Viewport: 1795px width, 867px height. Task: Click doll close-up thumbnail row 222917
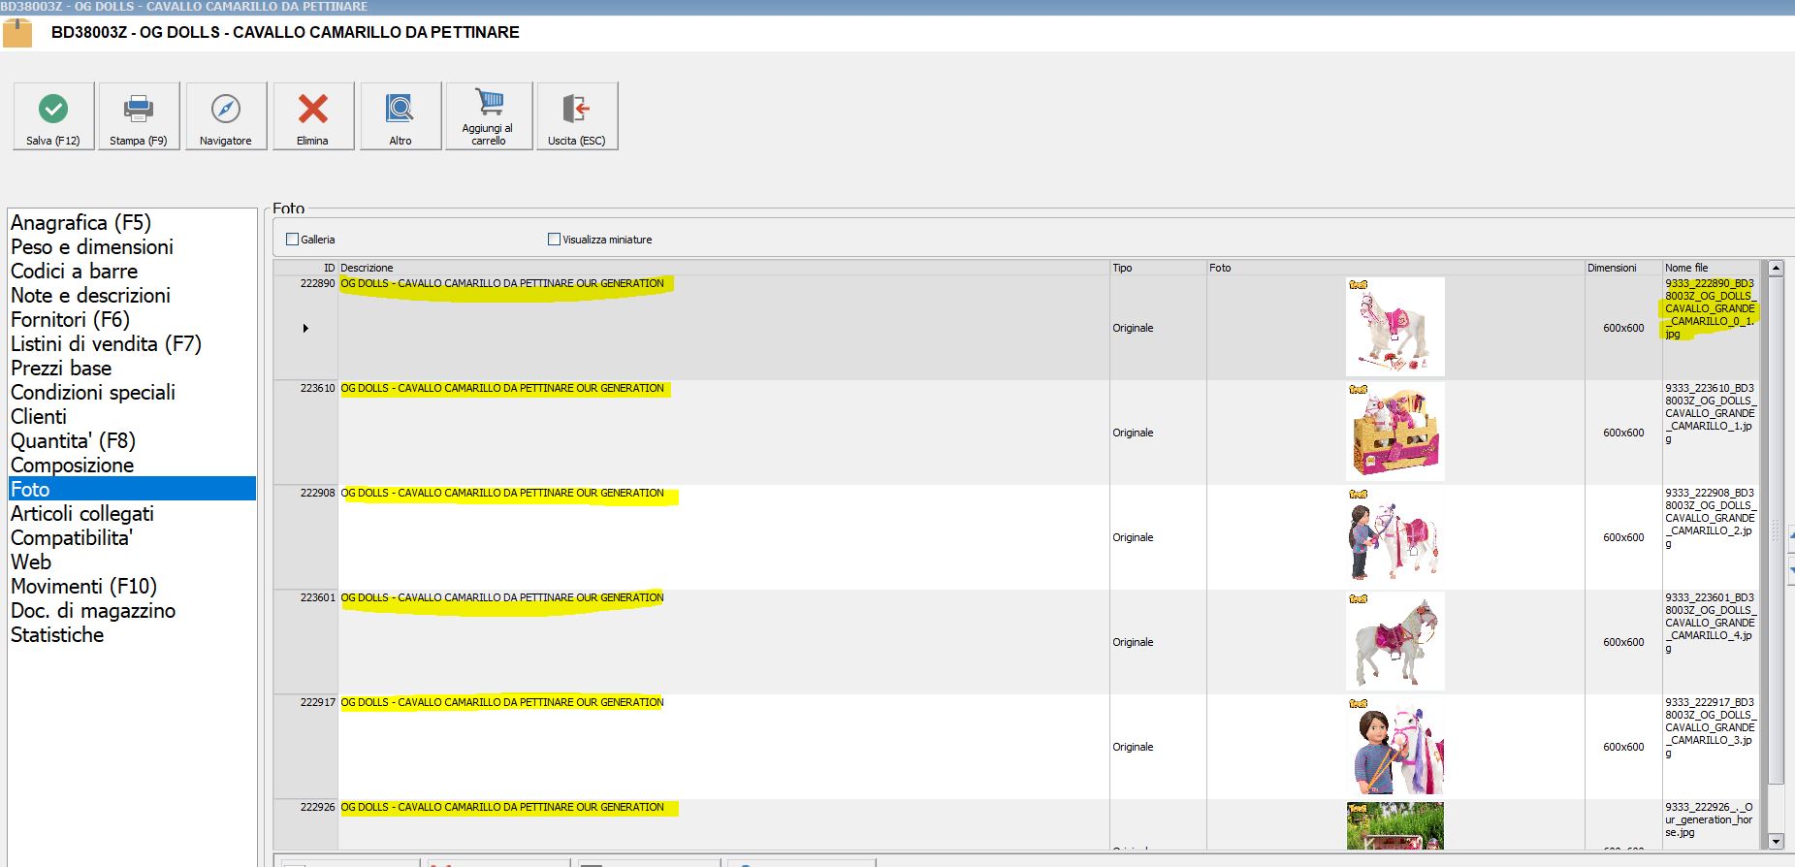point(1394,746)
